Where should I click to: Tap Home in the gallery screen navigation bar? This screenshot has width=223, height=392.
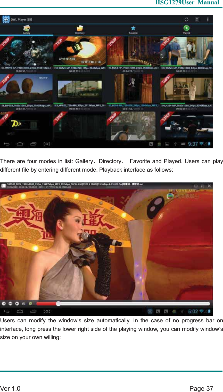(x=20, y=144)
